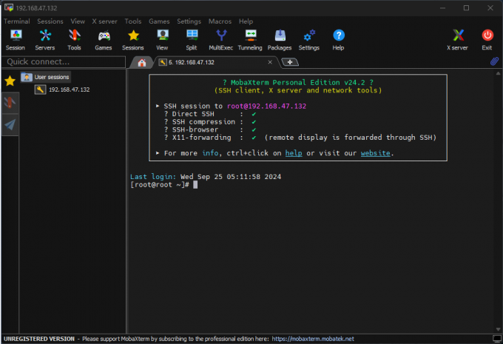503x344 pixels.
Task: Open the mobaxterm.mobatek.net link
Action: coord(313,339)
